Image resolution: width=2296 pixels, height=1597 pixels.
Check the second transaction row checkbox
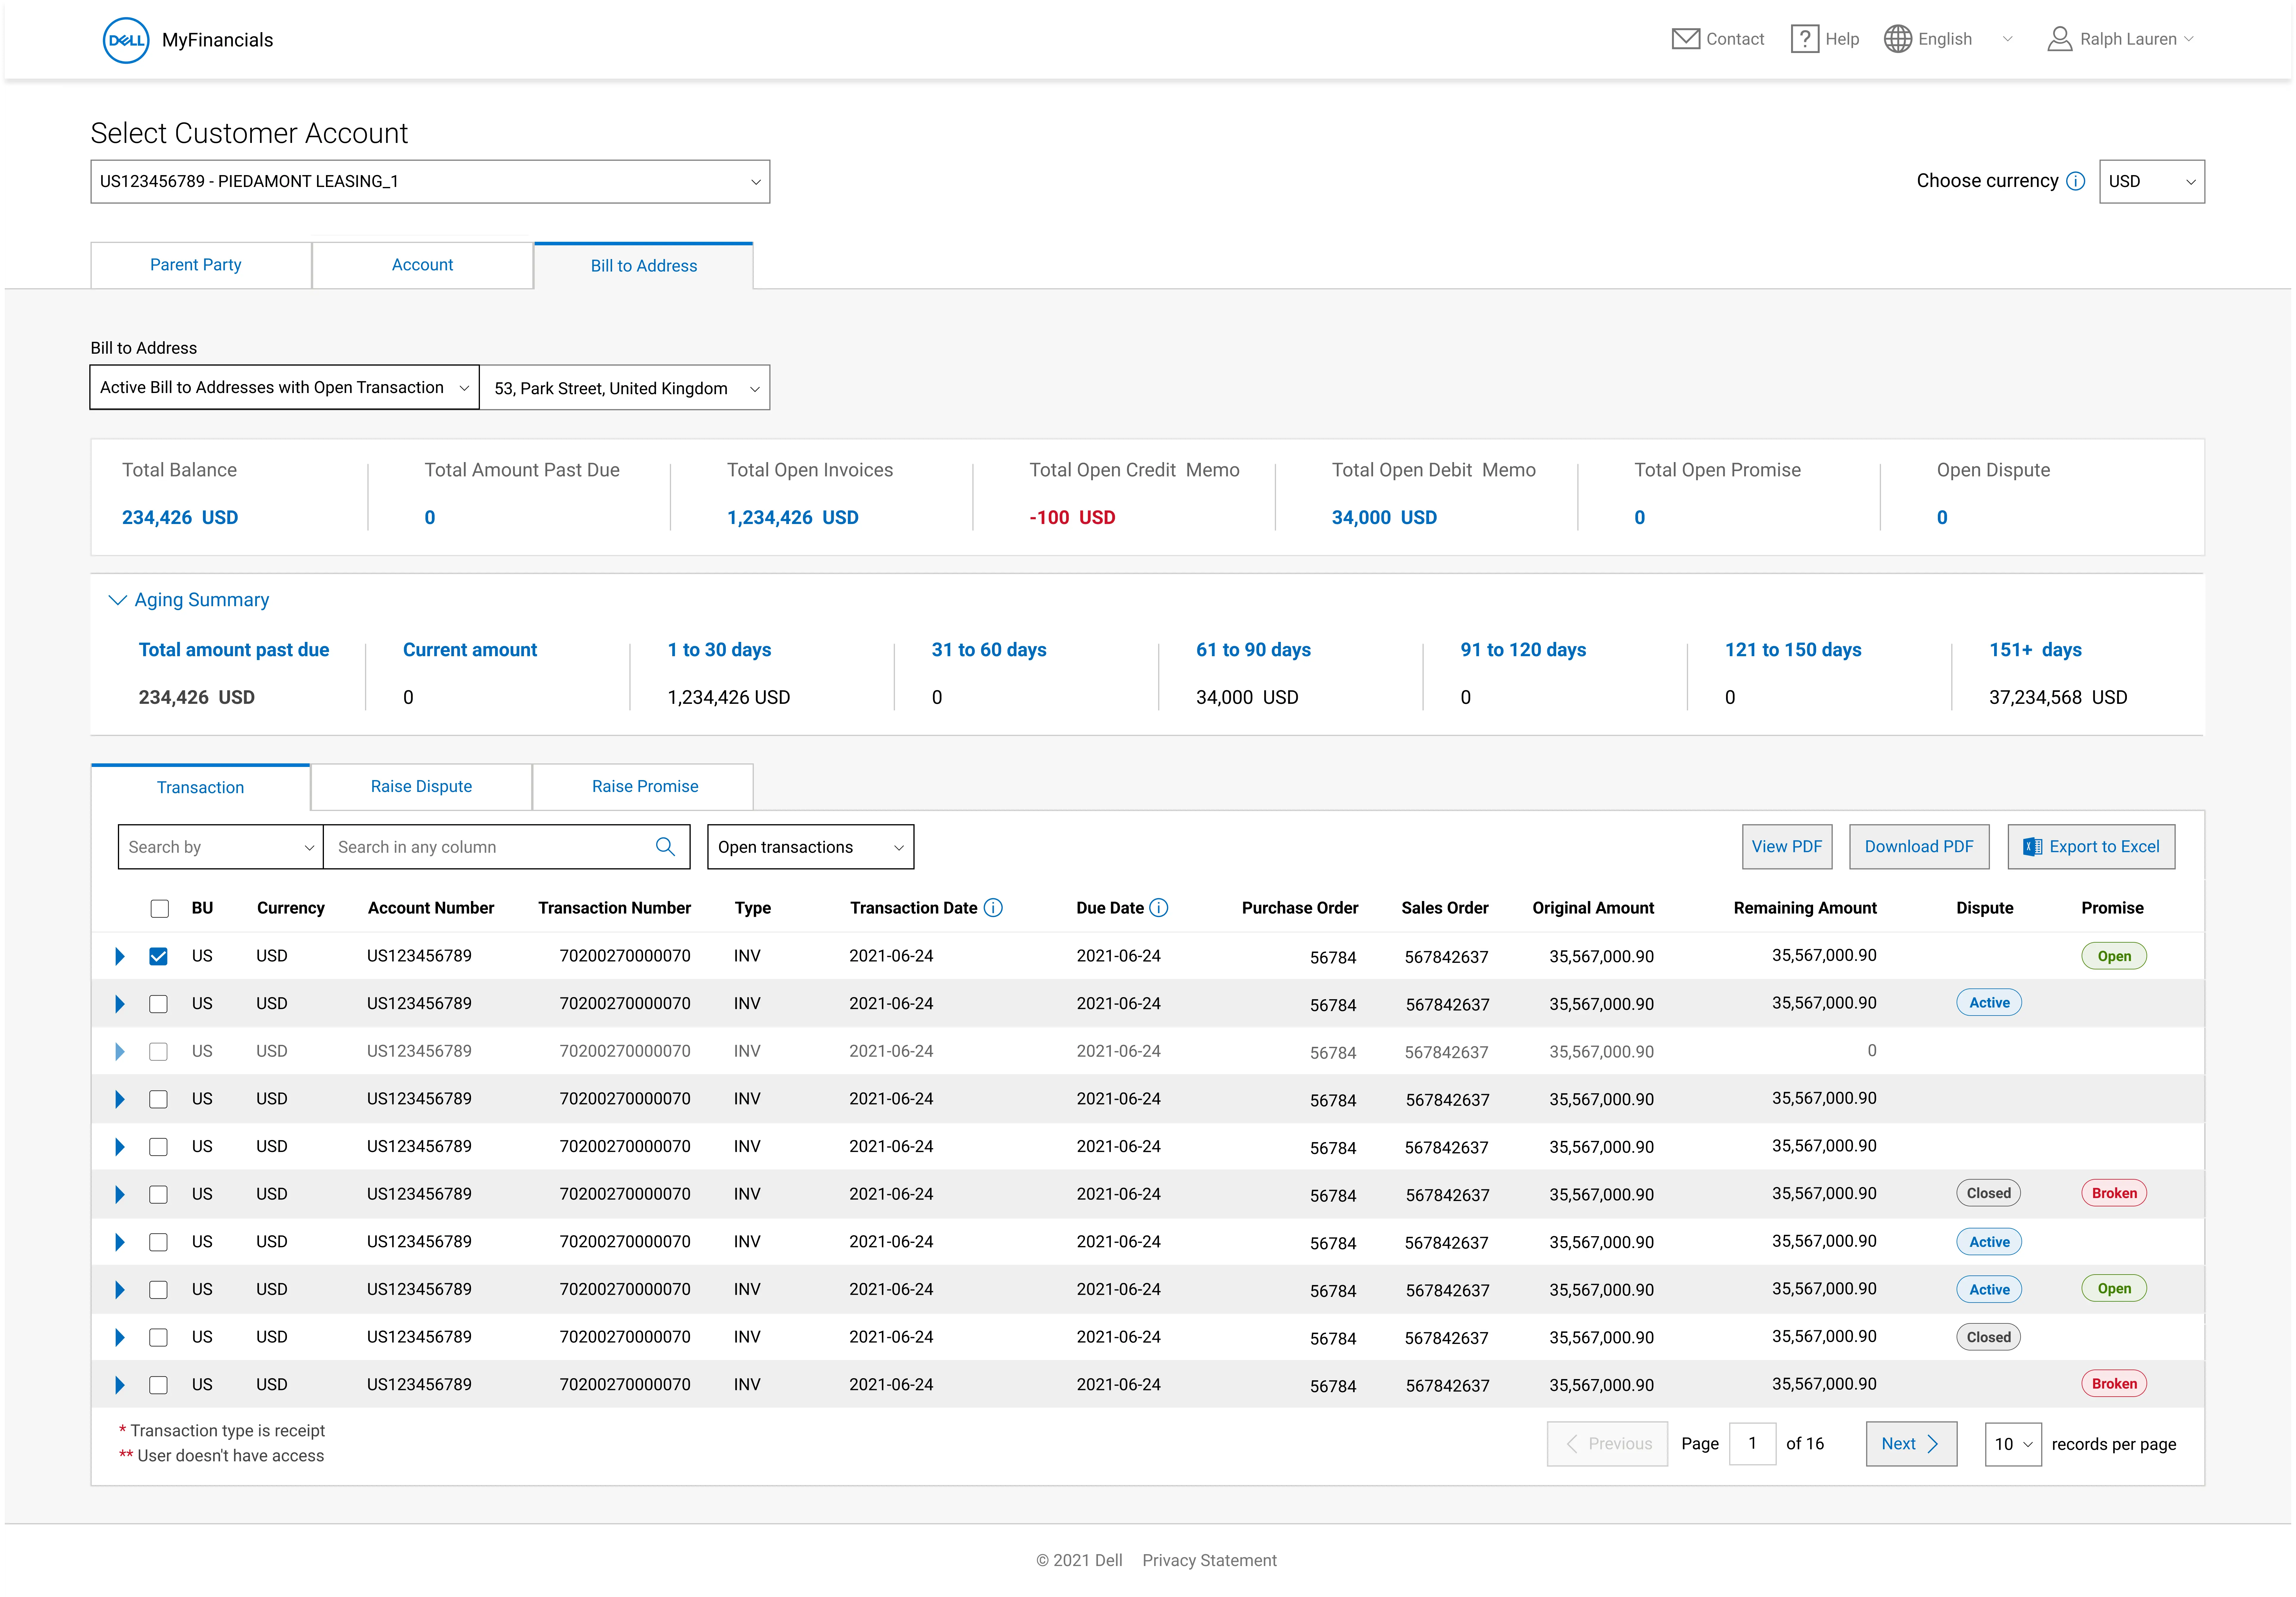coord(158,1004)
